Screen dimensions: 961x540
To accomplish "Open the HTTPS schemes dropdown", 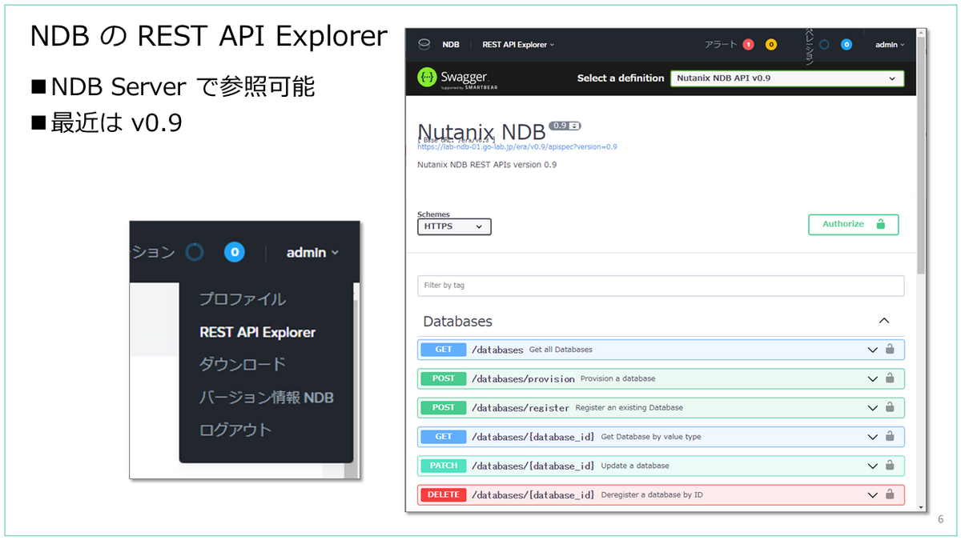I will 454,226.
